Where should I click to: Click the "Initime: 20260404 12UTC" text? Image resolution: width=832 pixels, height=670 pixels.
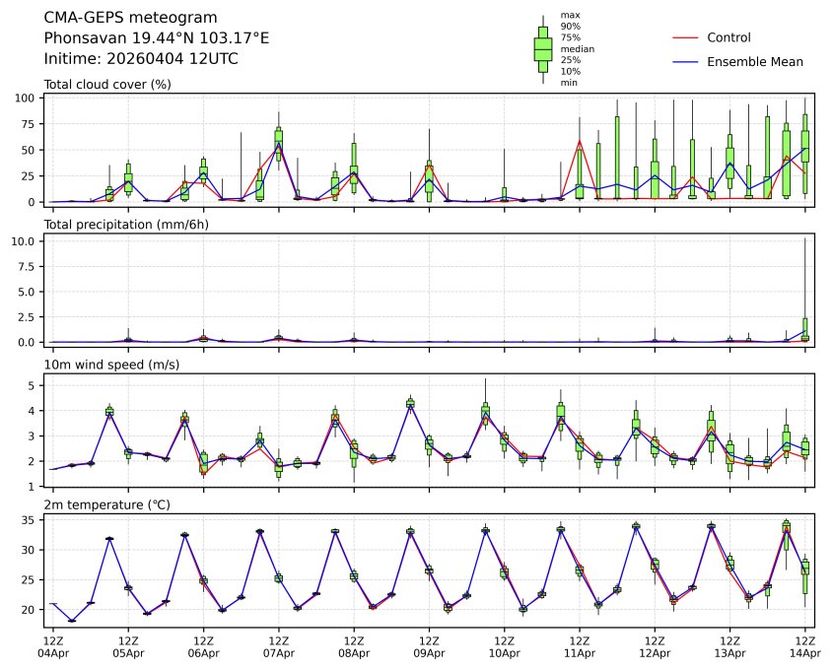coord(141,59)
